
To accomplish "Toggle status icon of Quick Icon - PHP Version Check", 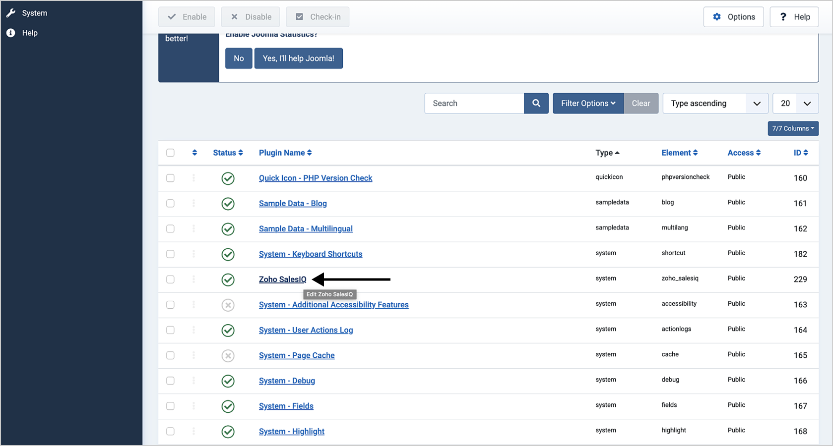I will point(228,178).
